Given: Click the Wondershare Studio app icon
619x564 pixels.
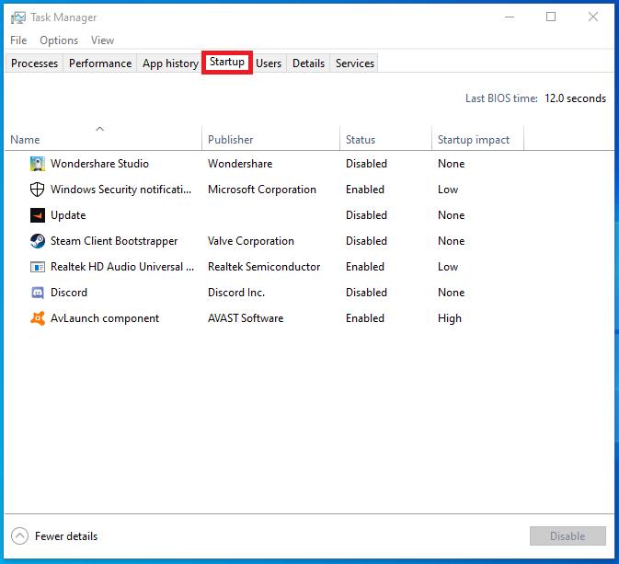Looking at the screenshot, I should (38, 164).
